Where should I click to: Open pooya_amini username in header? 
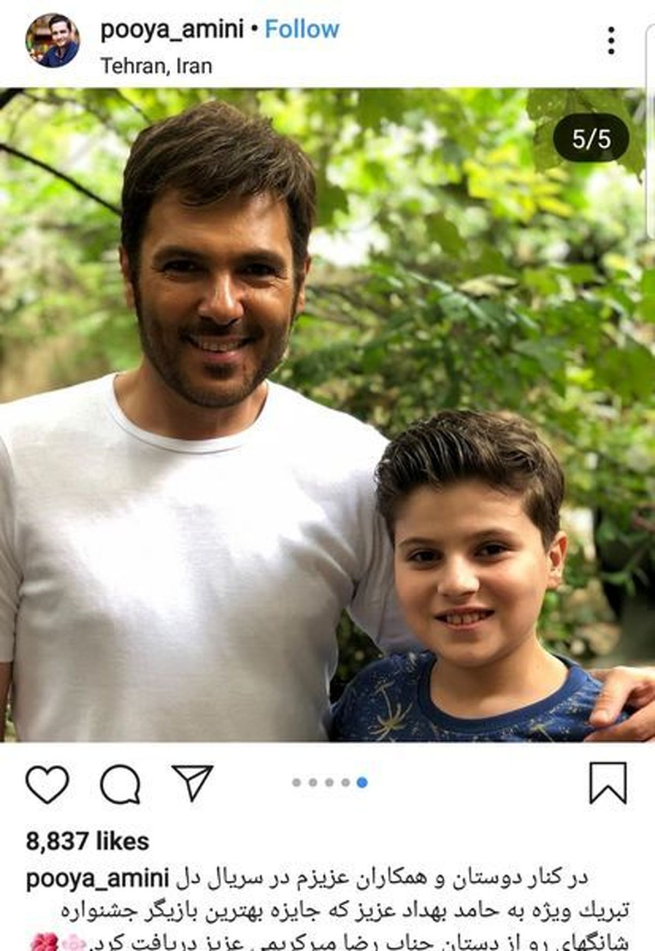click(x=172, y=30)
